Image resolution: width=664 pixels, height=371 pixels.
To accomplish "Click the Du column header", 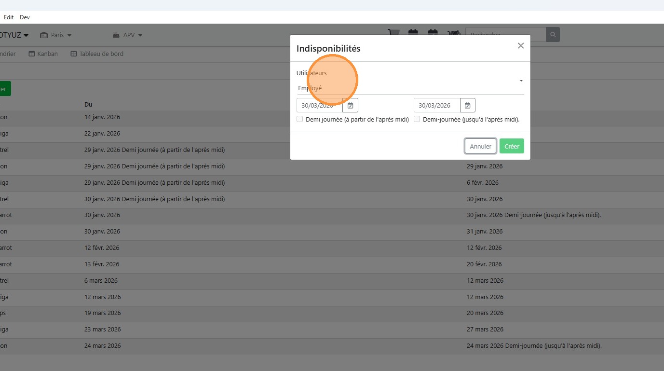I will [x=88, y=105].
